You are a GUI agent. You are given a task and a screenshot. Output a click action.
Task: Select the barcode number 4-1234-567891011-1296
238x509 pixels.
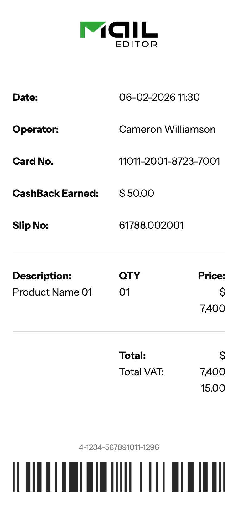(x=119, y=447)
